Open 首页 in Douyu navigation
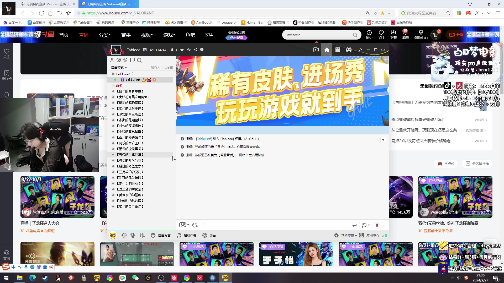 coord(64,35)
